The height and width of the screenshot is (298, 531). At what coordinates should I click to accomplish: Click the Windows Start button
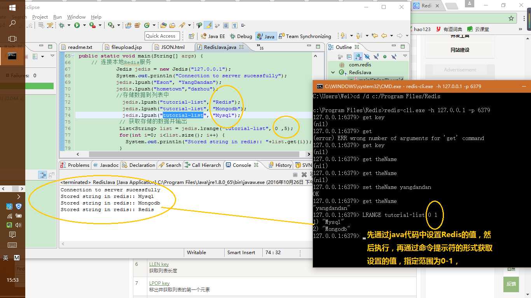point(12,8)
